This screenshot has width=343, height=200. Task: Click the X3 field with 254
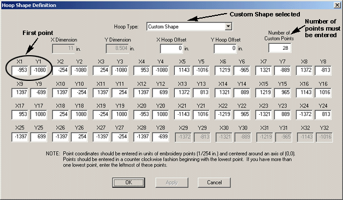101,70
